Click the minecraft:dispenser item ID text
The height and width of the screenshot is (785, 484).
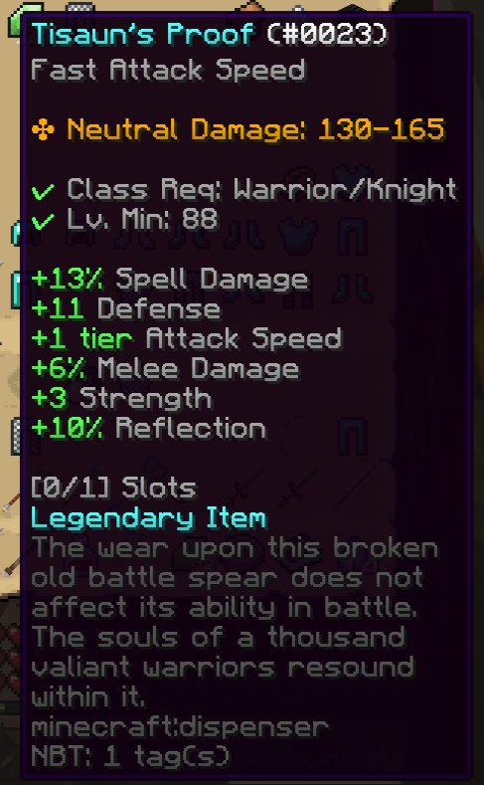(180, 727)
